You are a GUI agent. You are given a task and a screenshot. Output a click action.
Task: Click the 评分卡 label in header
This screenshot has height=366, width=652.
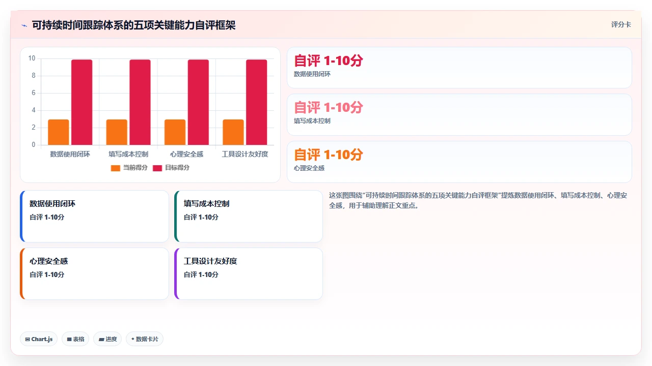[621, 24]
